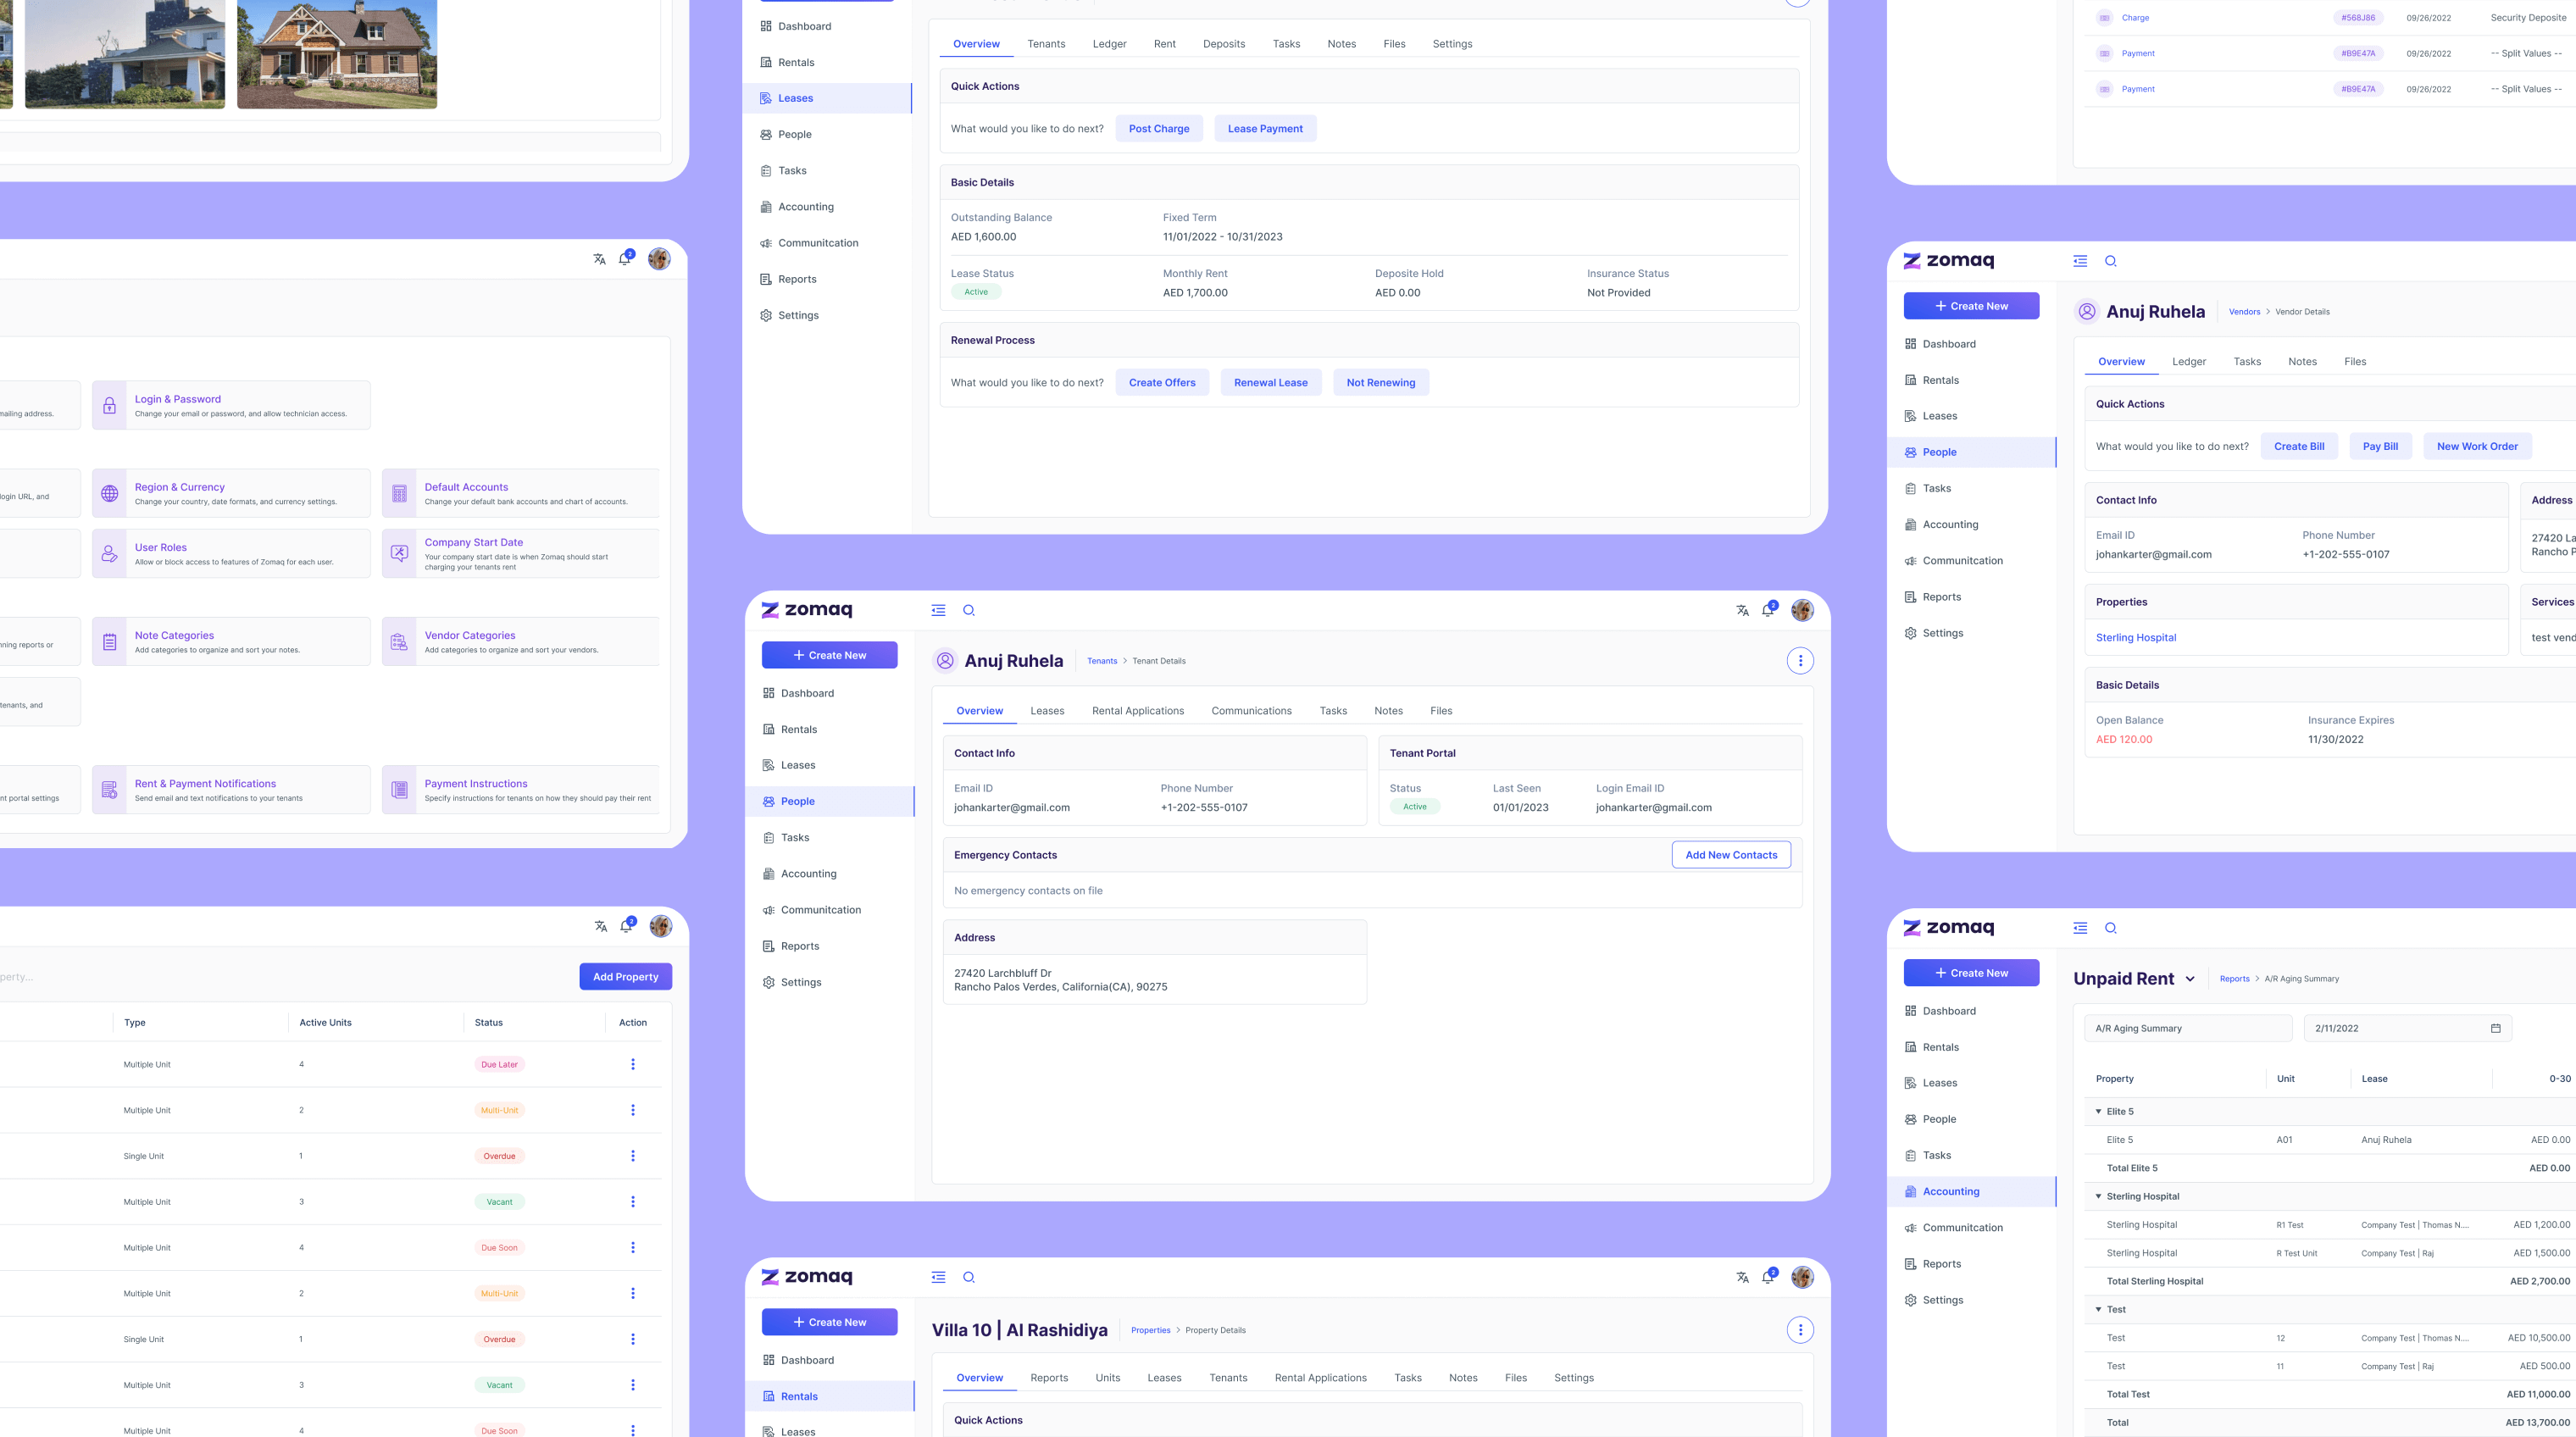Click Renewal Lease button
This screenshot has width=2576, height=1437.
point(1270,383)
